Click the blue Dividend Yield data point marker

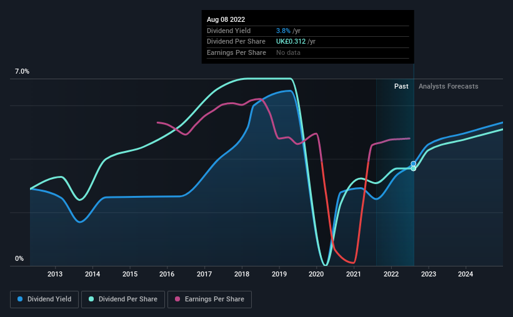414,163
